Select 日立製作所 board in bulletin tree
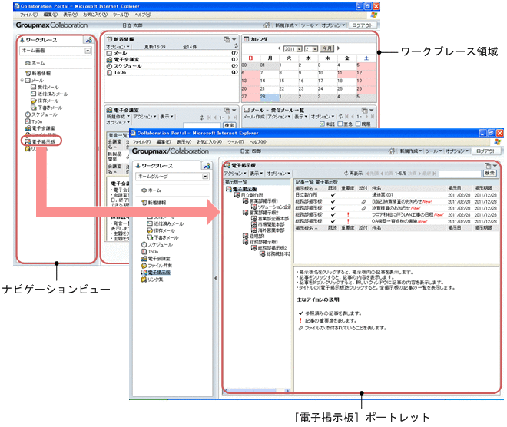 point(249,195)
